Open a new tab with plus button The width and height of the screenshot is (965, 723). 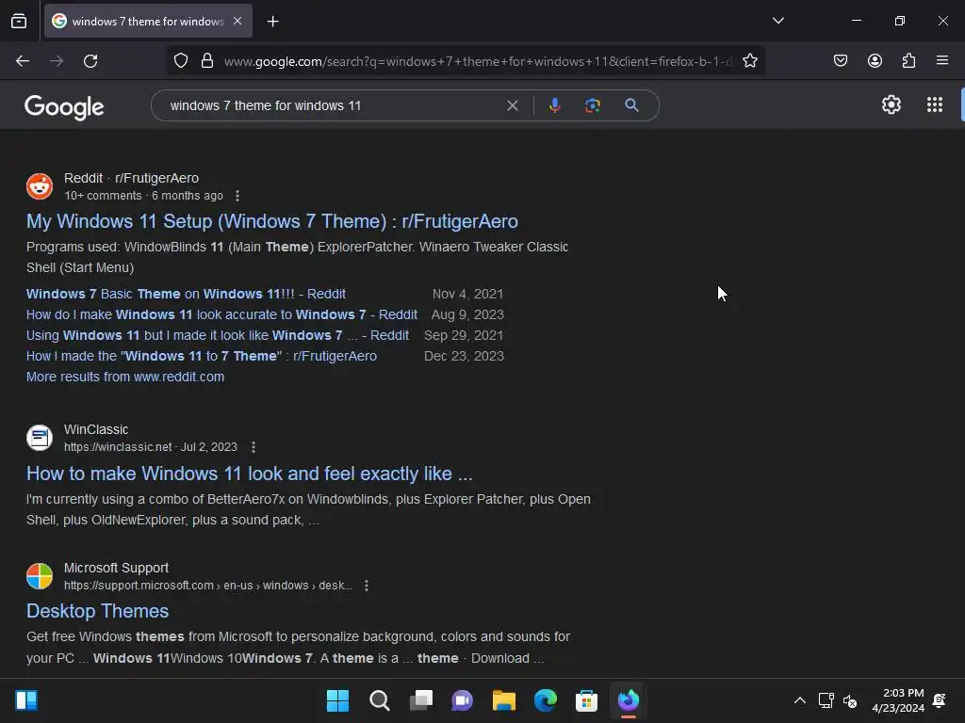pyautogui.click(x=272, y=22)
